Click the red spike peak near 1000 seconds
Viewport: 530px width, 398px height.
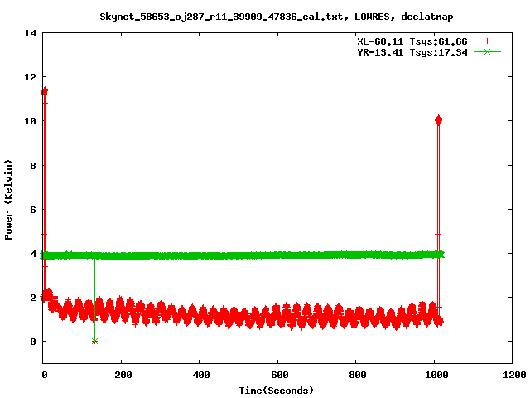pos(438,120)
